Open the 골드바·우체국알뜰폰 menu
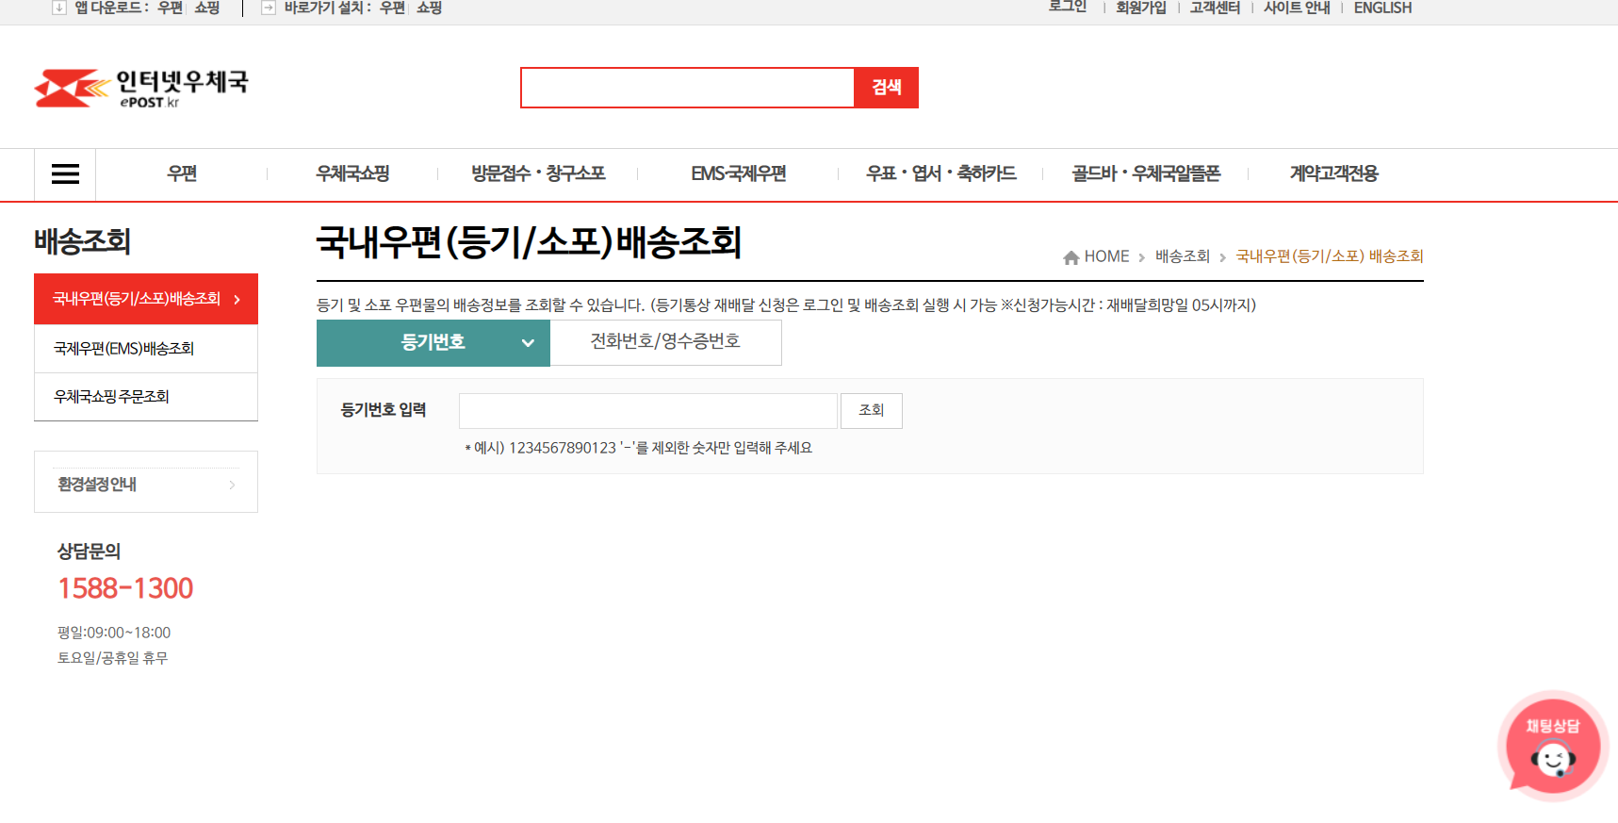Screen dimensions: 1618x823 click(1146, 173)
